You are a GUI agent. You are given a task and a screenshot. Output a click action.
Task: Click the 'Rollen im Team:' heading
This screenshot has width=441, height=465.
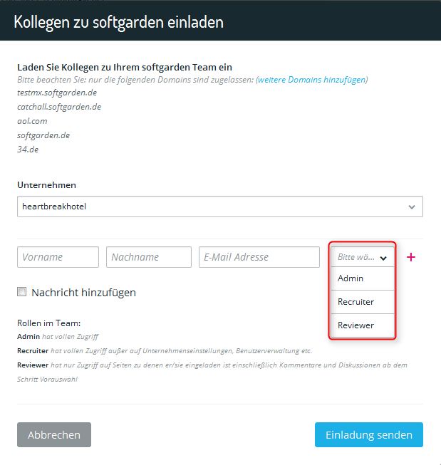click(49, 323)
